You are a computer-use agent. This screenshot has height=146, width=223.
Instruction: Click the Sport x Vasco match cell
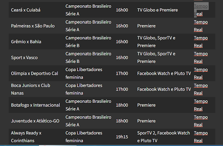(x=24, y=57)
